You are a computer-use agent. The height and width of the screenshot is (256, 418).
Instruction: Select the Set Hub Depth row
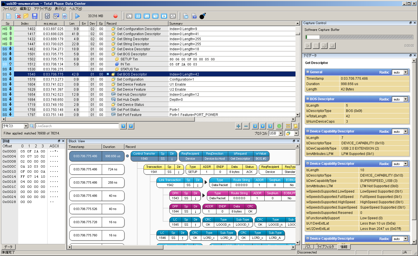point(149,100)
